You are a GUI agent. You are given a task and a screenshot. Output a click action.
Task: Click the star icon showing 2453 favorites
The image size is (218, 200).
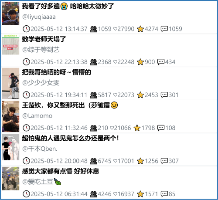pyautogui.click(x=140, y=95)
